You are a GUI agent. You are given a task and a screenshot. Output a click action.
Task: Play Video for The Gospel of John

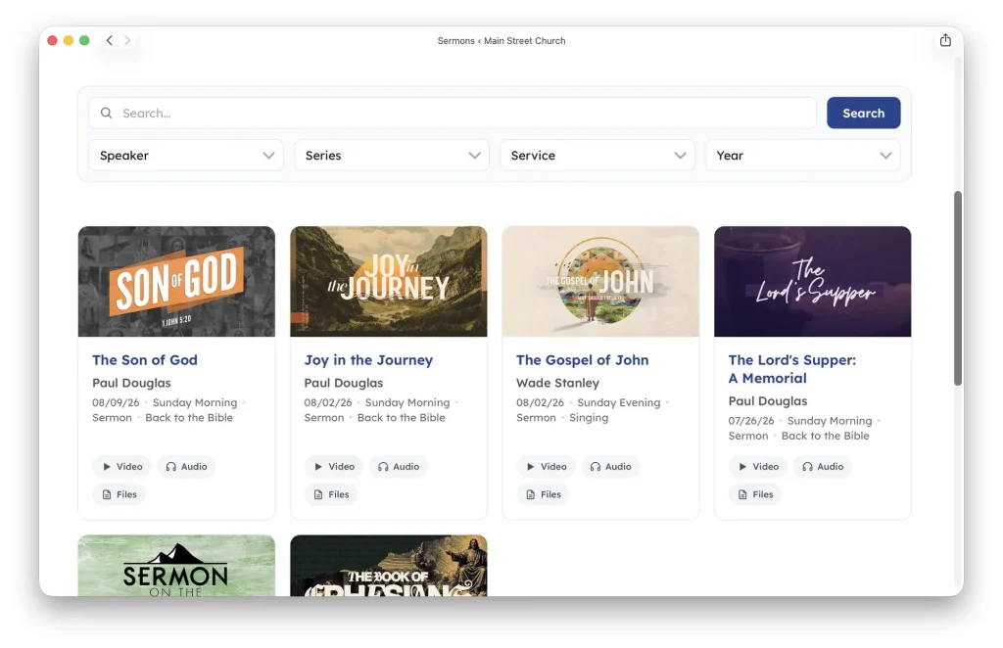[x=547, y=467]
